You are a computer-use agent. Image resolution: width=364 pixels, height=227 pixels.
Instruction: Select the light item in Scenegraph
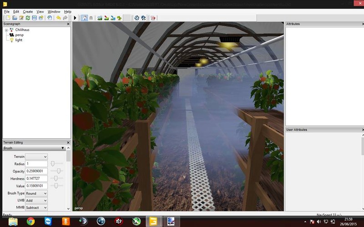[19, 40]
